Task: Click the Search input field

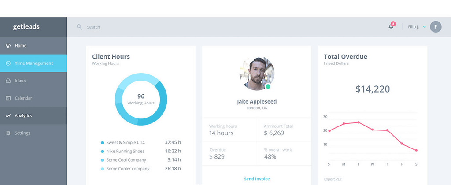Action: coord(176,27)
